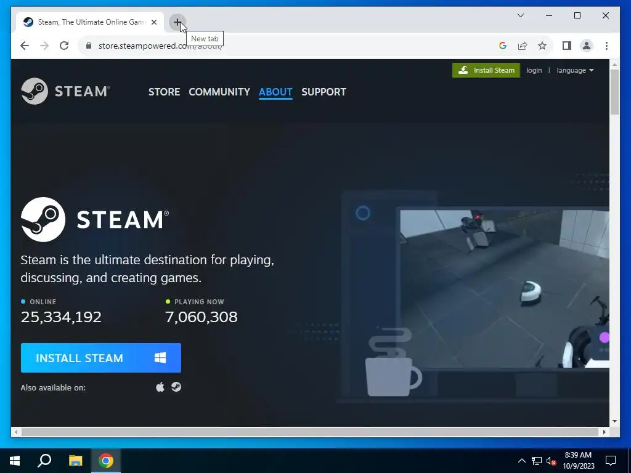Close the Steam browser tab
Viewport: 631px width, 473px height.
pyautogui.click(x=153, y=22)
